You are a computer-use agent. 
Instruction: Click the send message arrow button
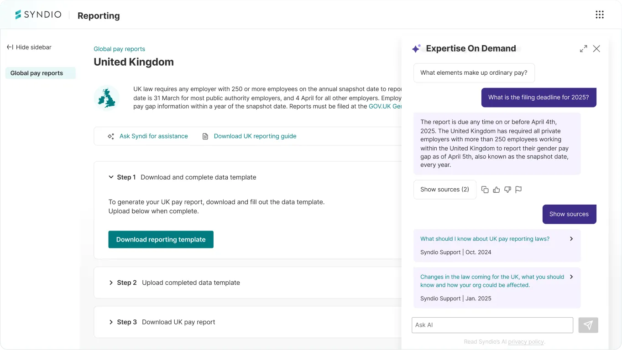click(588, 325)
